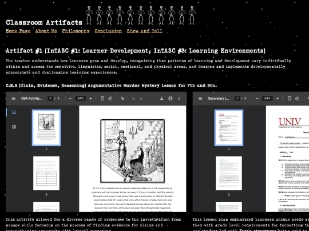Image resolution: width=309 pixels, height=231 pixels.
Task: Zoom out in Secondary Lesson PDF viewer
Action: click(x=257, y=99)
